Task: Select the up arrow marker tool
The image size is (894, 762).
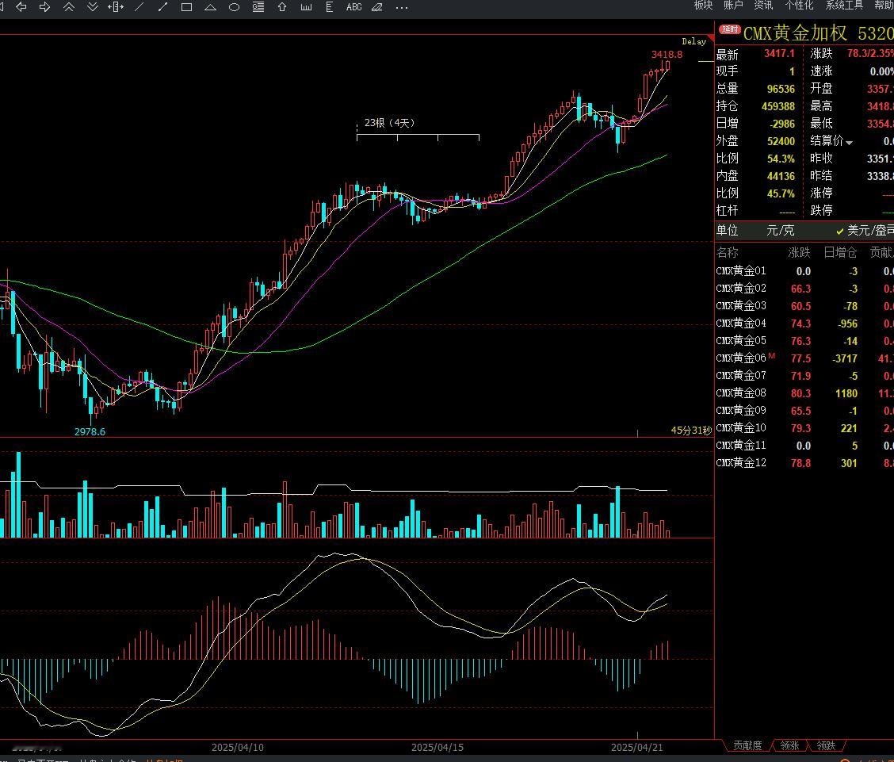Action: 281,7
